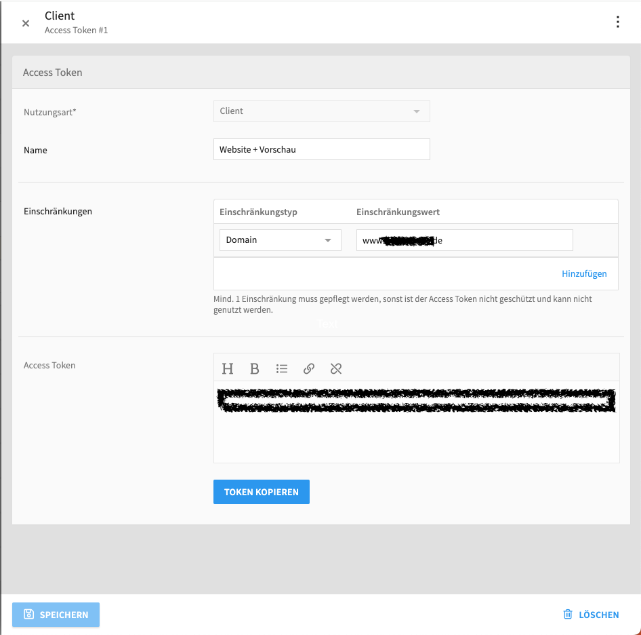Select the Name field containing Website + Vorschau
The width and height of the screenshot is (641, 635).
321,149
